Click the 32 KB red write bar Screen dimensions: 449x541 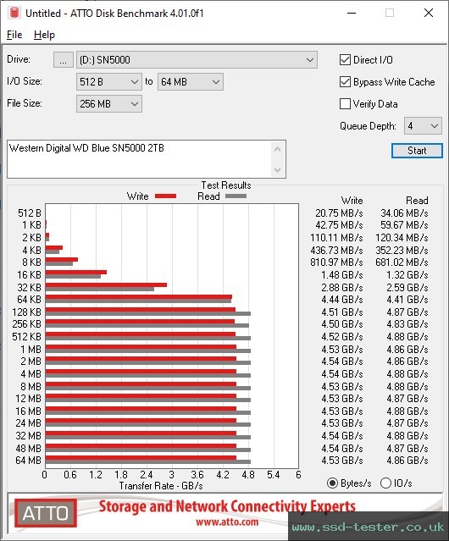pos(106,285)
